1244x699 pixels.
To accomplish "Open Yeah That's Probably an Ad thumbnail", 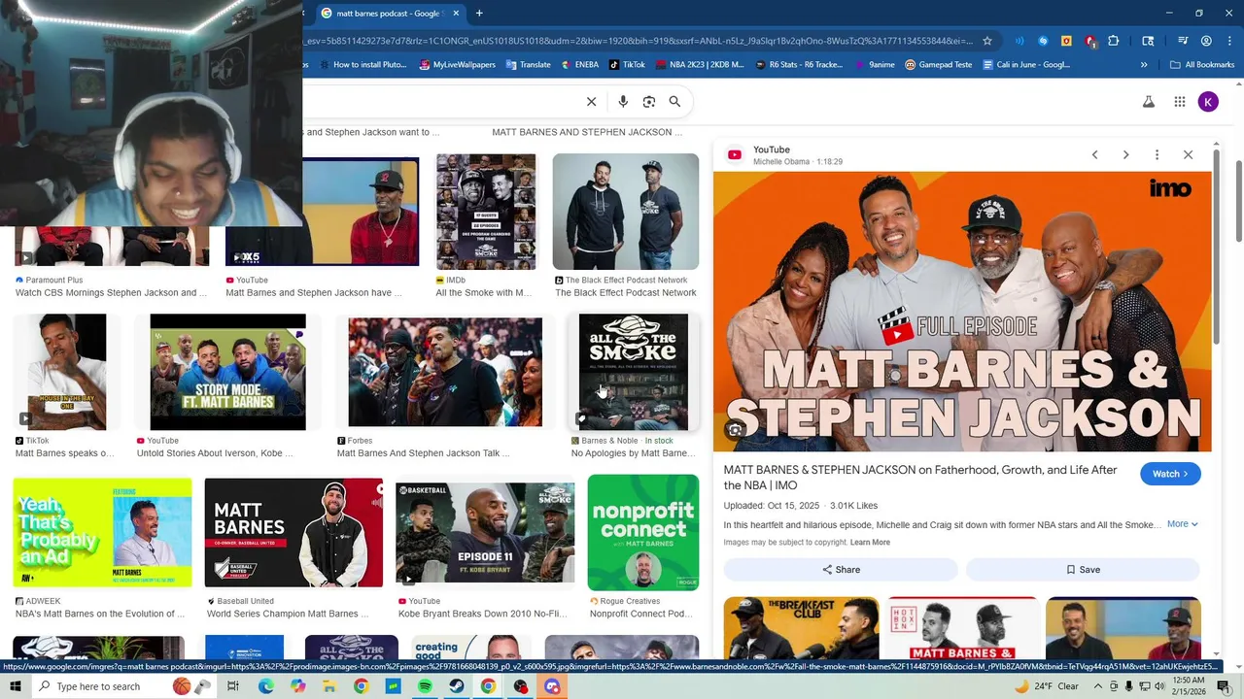I will pos(102,532).
